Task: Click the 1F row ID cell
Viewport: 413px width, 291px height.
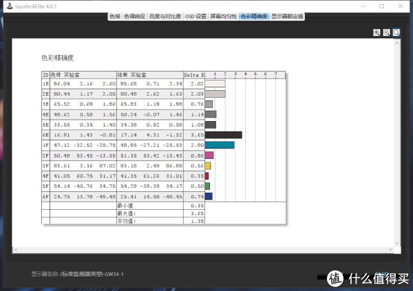Action: 45,145
